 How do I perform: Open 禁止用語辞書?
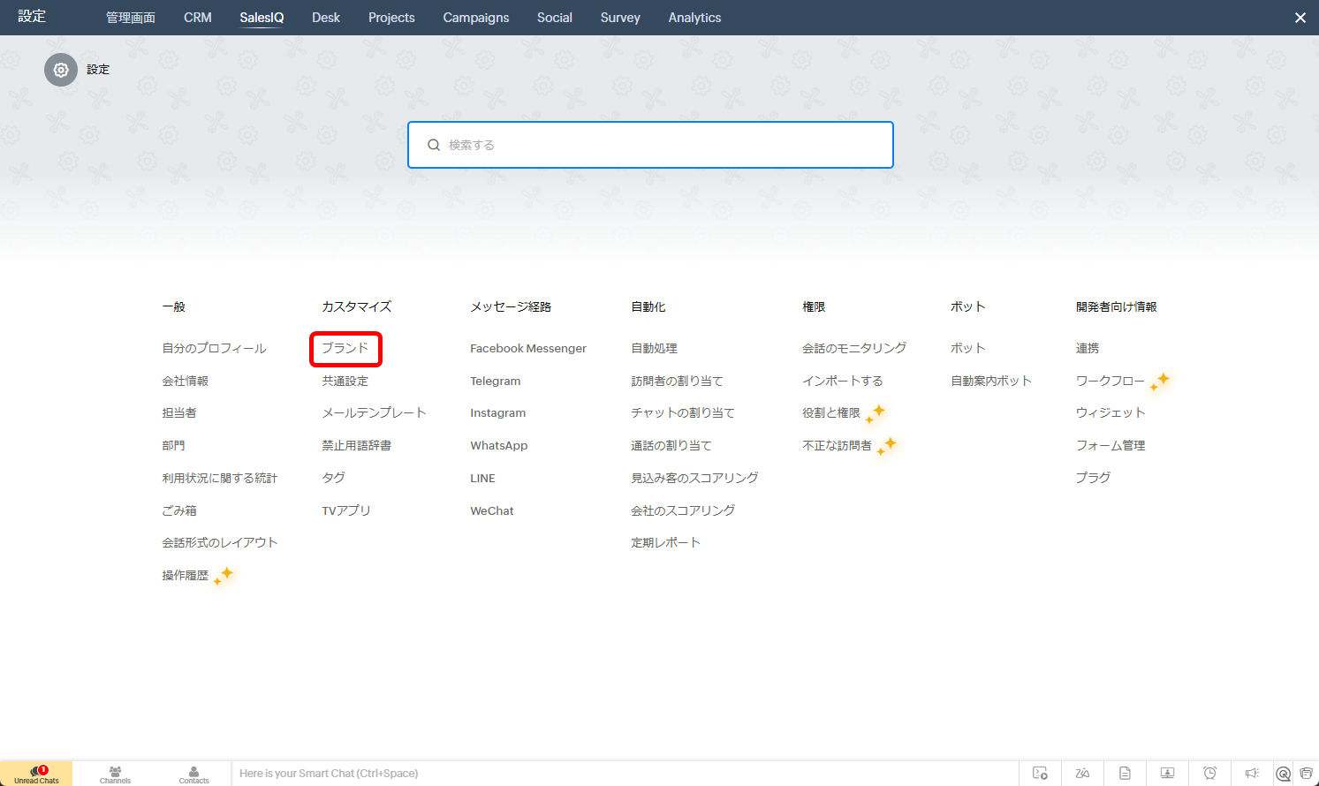357,445
